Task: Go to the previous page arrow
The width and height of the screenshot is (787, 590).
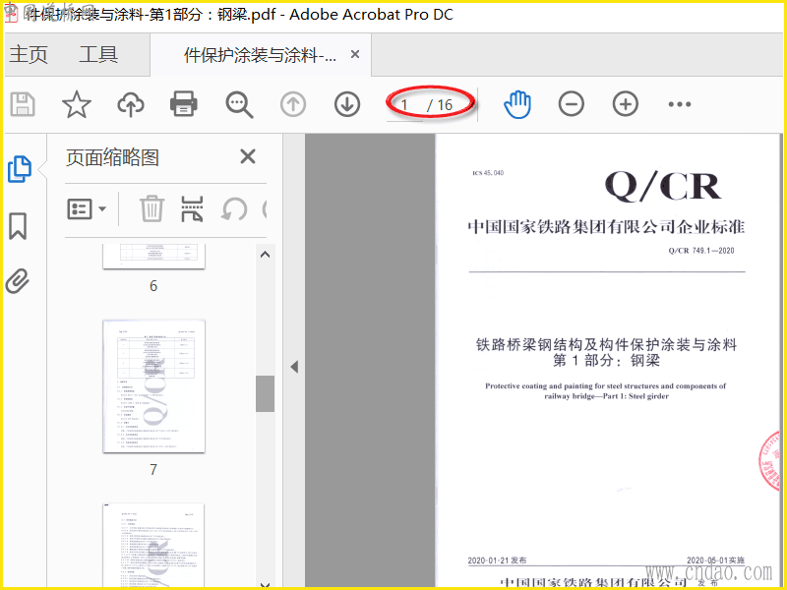Action: tap(293, 104)
